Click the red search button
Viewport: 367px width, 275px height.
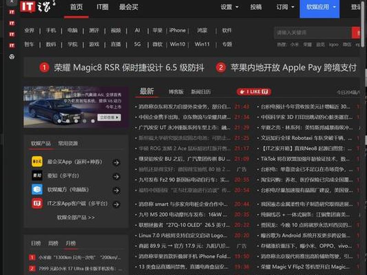tap(356, 33)
